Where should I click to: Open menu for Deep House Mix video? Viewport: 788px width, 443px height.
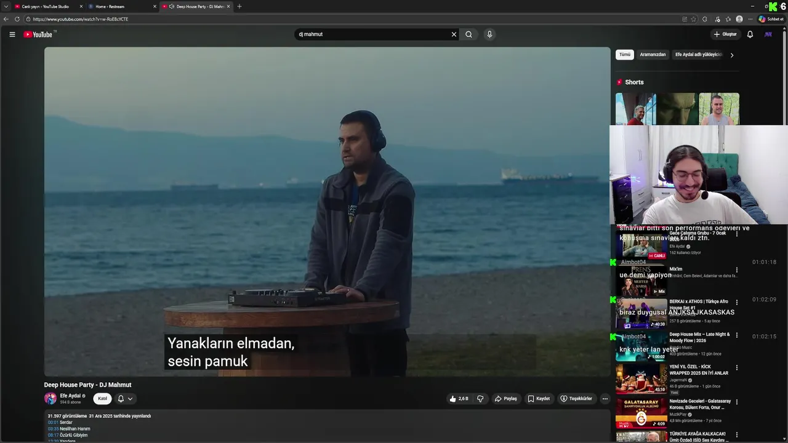tap(737, 335)
